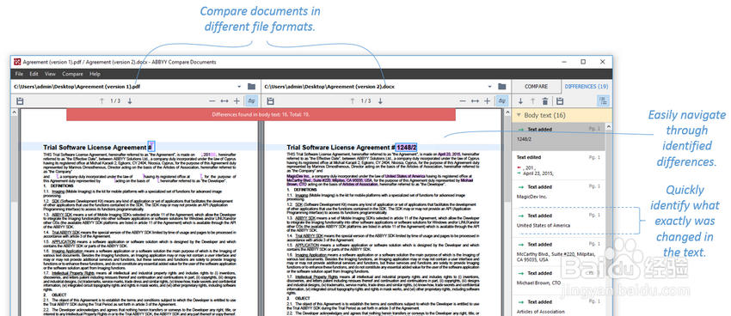Close the ABBYY Compare Documents window

(x=602, y=62)
